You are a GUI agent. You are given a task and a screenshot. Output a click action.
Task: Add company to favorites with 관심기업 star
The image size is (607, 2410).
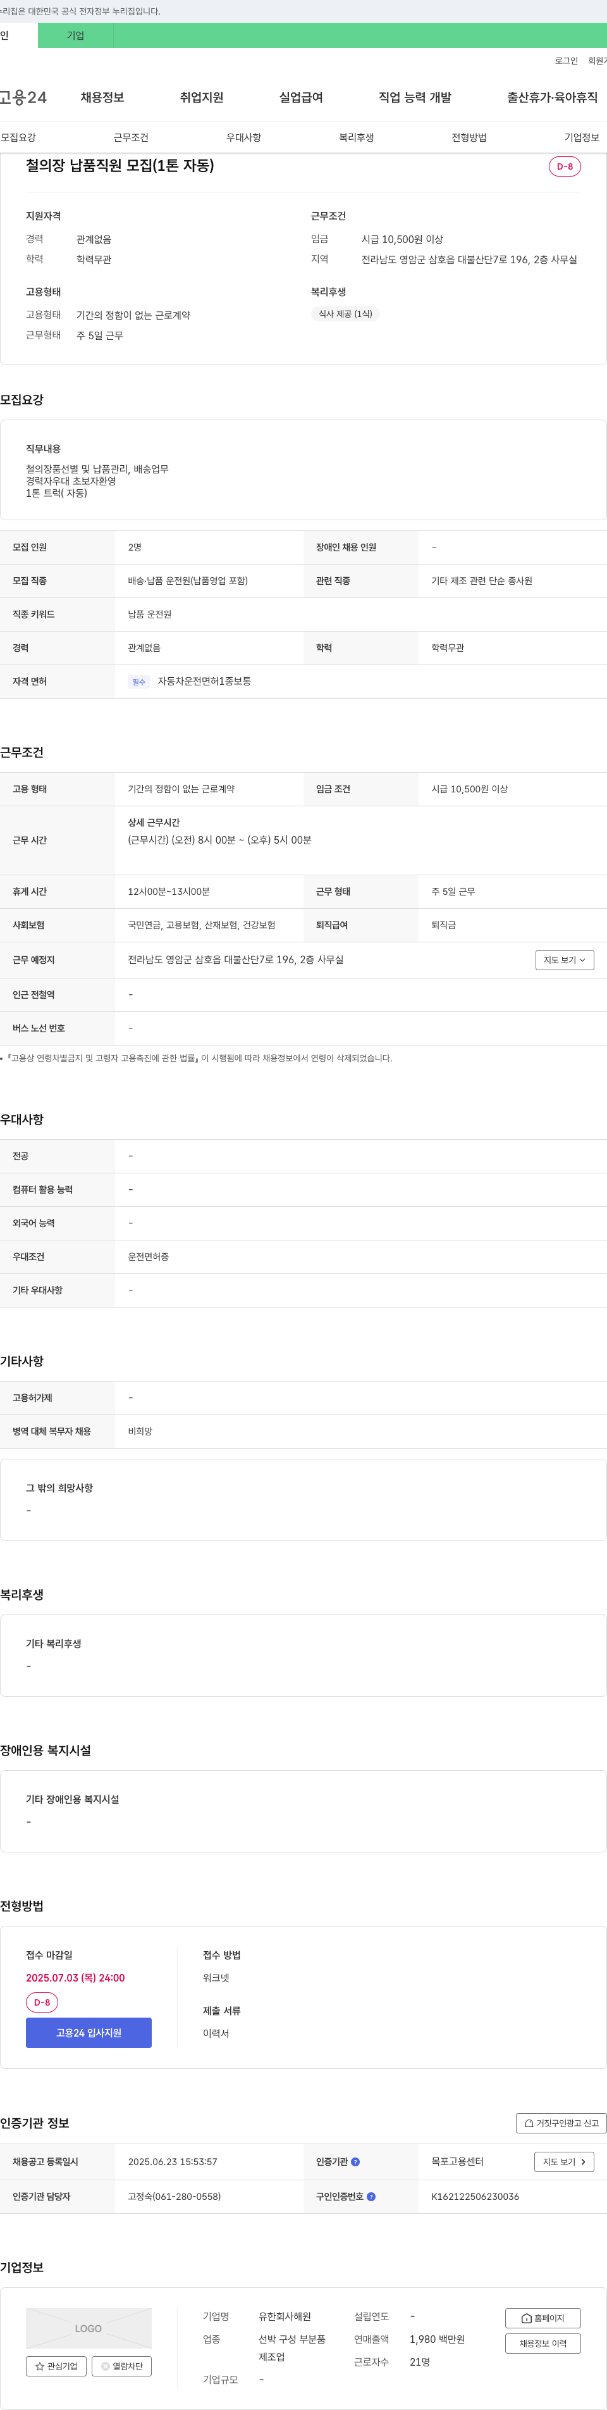[56, 2366]
